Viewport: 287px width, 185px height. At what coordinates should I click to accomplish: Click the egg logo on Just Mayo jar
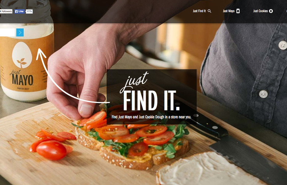(x=22, y=55)
